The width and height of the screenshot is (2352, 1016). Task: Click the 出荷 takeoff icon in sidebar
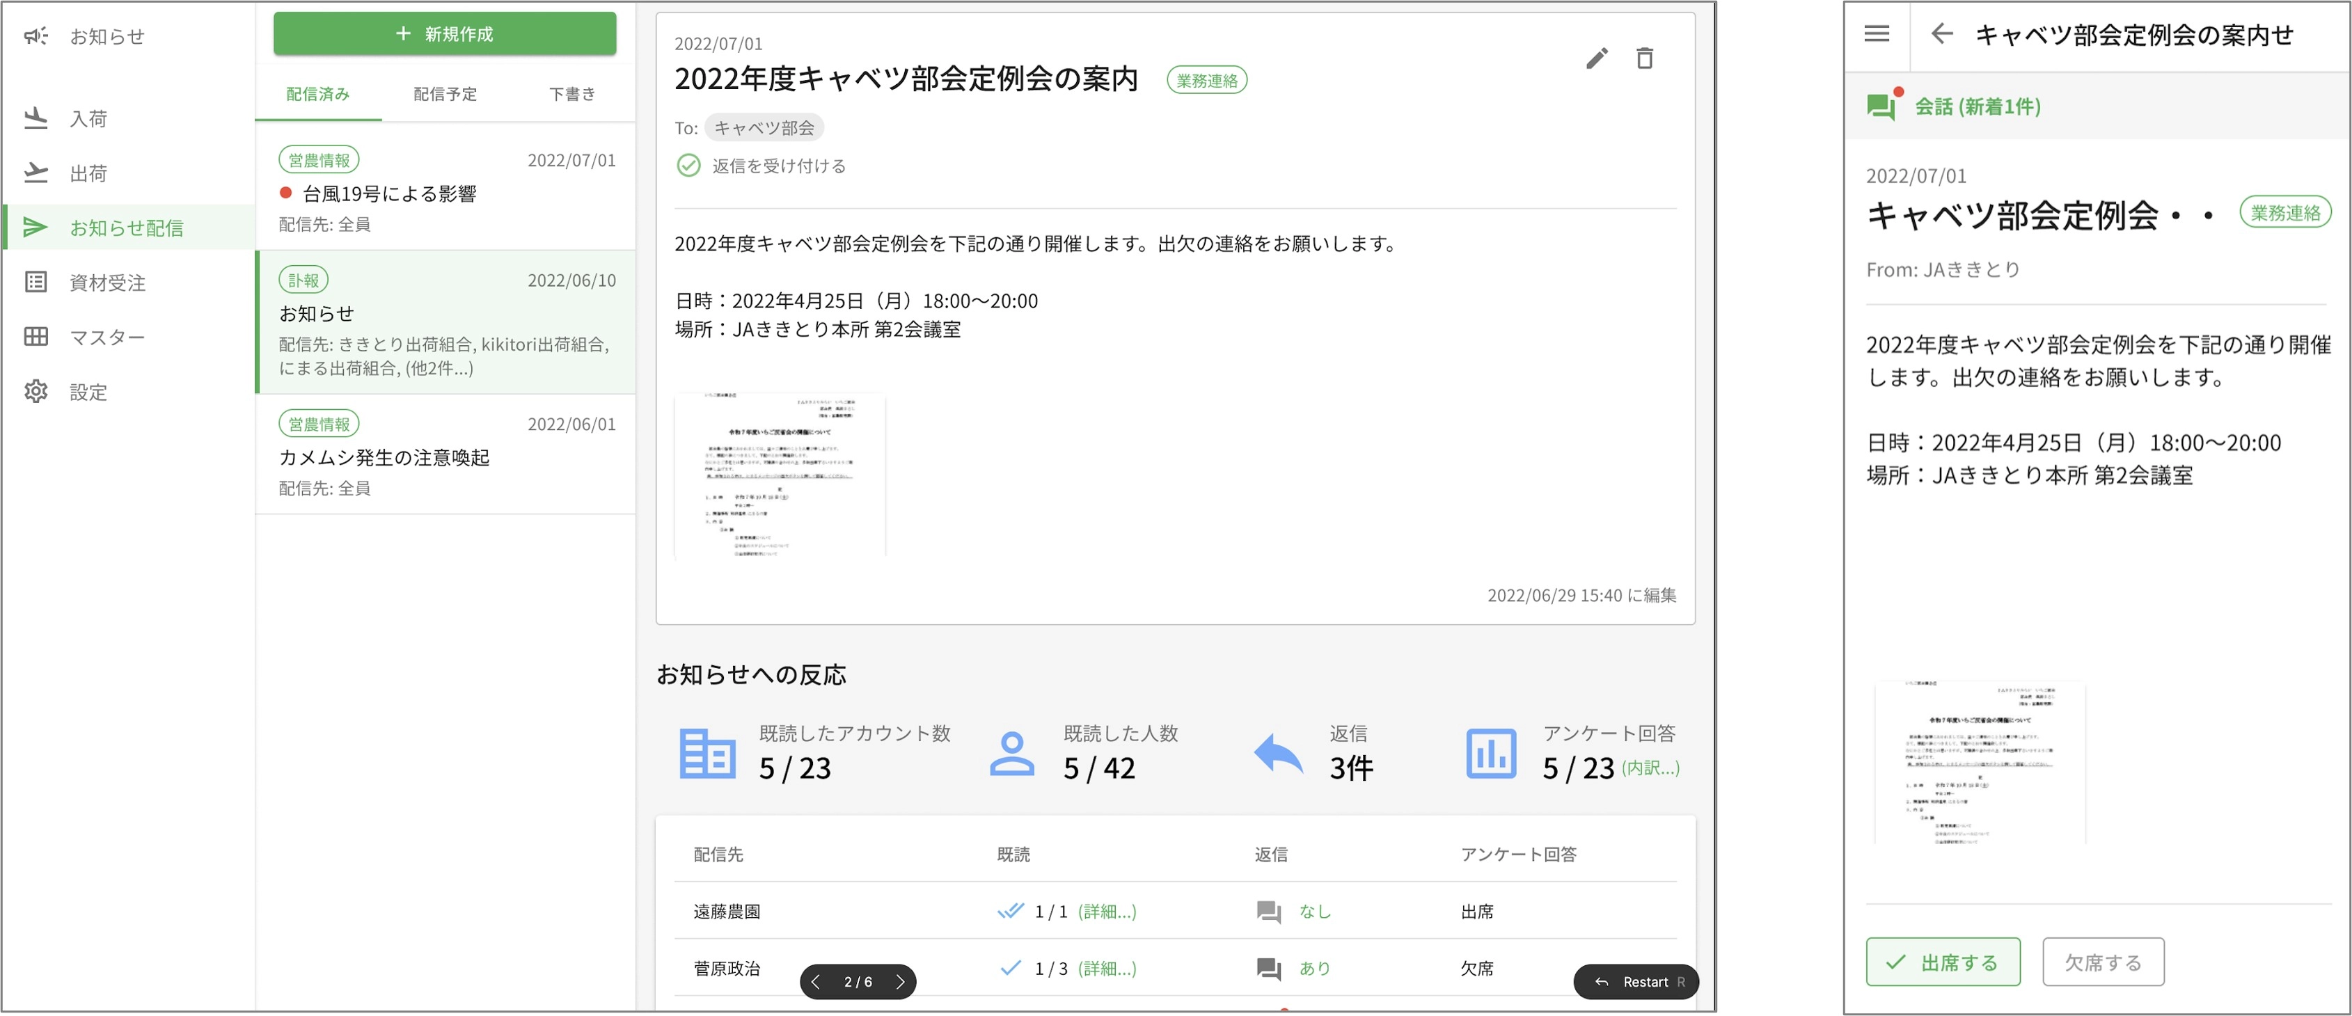[x=35, y=173]
